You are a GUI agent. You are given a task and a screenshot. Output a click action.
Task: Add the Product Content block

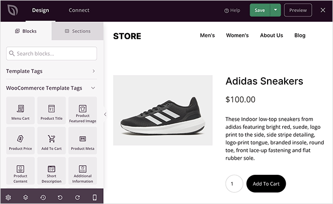click(21, 171)
